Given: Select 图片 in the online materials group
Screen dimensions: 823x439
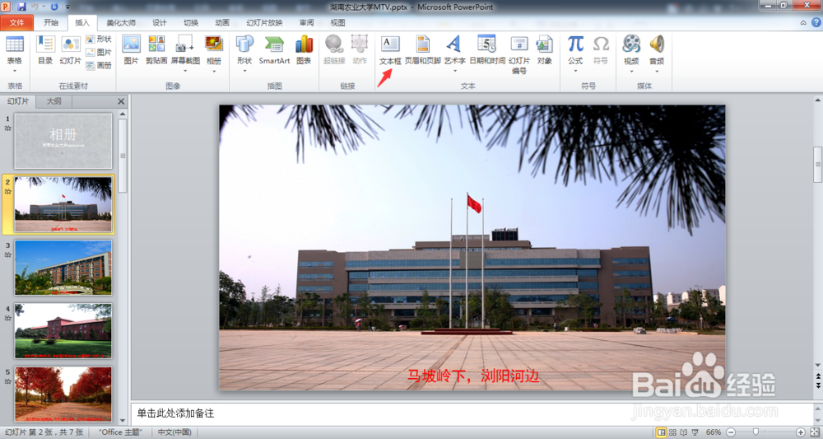Looking at the screenshot, I should [x=99, y=53].
